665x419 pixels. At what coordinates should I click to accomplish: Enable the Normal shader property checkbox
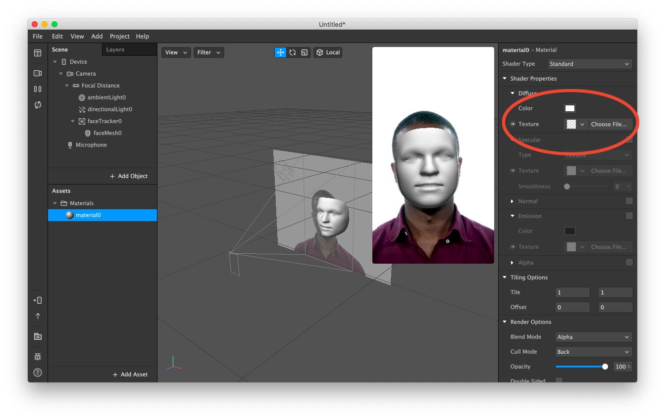coord(629,201)
